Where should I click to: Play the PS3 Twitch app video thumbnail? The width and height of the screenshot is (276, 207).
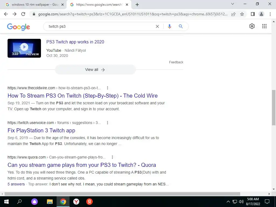tap(24, 48)
